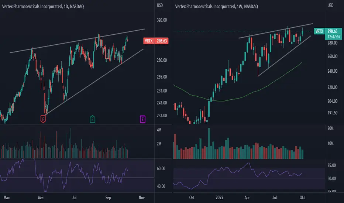Viewport: 344px width, 203px height.
Task: Click the Nov label on daily time axis
Action: pos(142,197)
